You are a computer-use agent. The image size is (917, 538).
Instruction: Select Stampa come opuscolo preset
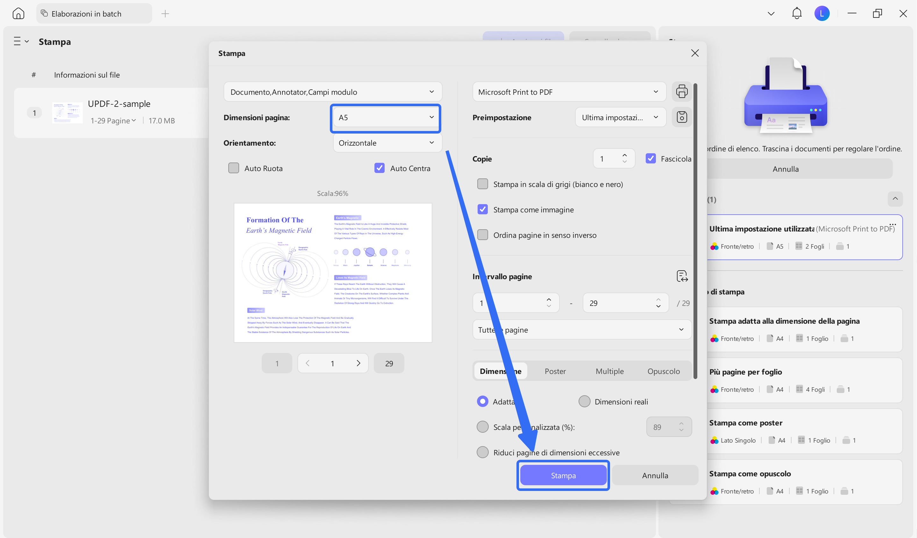(x=804, y=482)
